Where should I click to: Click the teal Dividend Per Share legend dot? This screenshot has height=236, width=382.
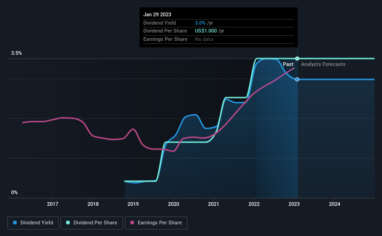click(68, 223)
